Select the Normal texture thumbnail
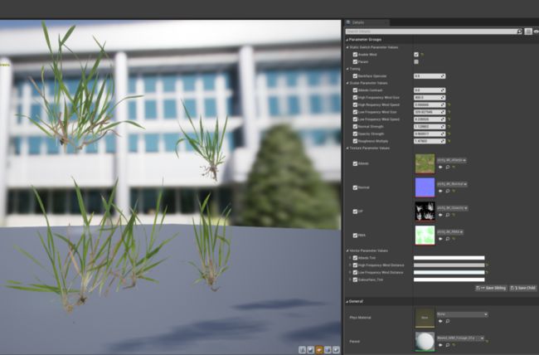 pyautogui.click(x=425, y=187)
